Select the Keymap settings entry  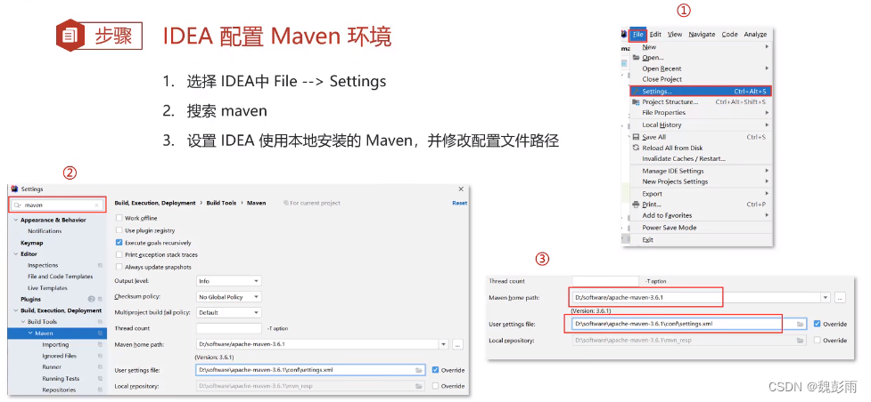click(32, 243)
